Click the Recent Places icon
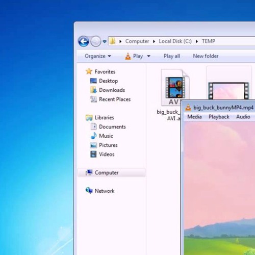Screen dimensions: 255x255 [93, 99]
